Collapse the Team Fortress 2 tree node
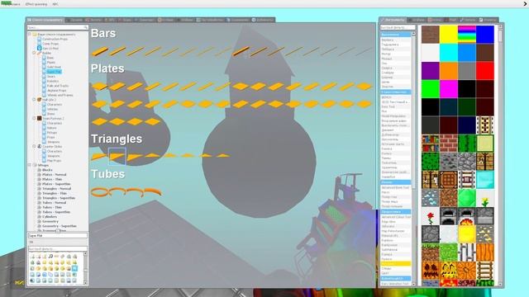The image size is (529, 297). (x=34, y=118)
